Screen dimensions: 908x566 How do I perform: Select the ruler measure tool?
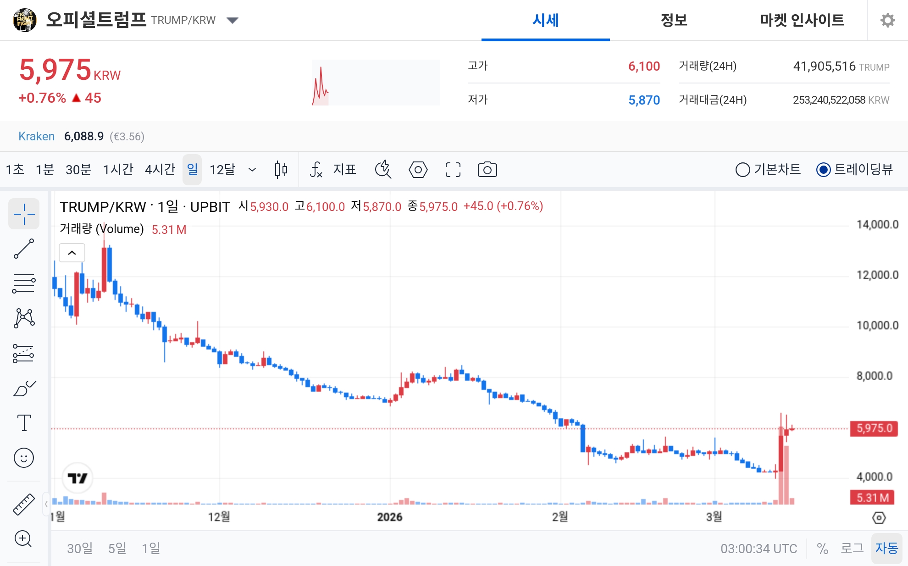coord(24,504)
